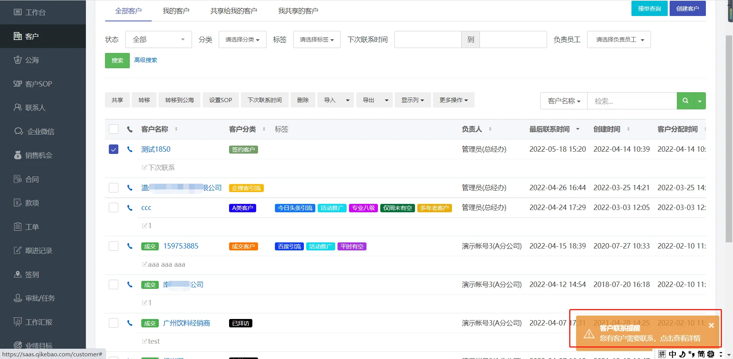This screenshot has height=359, width=733.
Task: Open the 客户名称 search field selector
Action: pos(564,101)
